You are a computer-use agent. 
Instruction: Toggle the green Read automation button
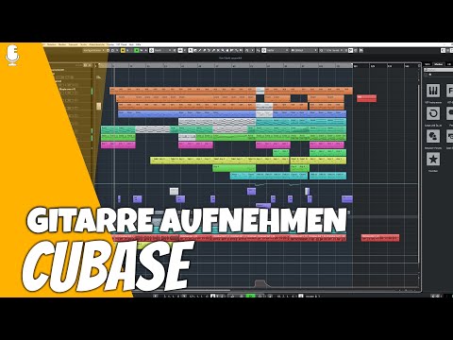click(x=137, y=50)
